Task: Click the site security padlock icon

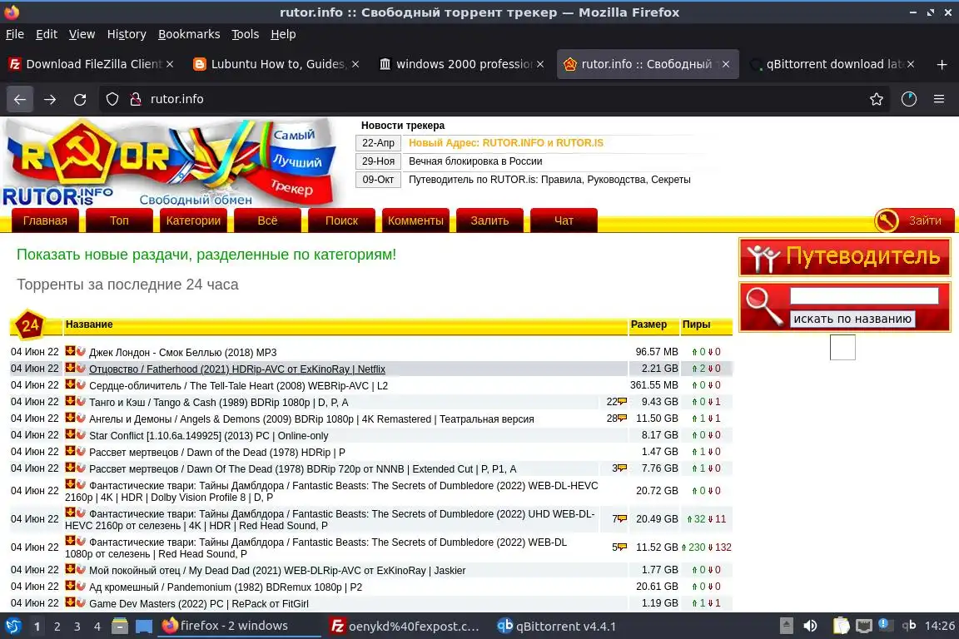Action: click(136, 99)
